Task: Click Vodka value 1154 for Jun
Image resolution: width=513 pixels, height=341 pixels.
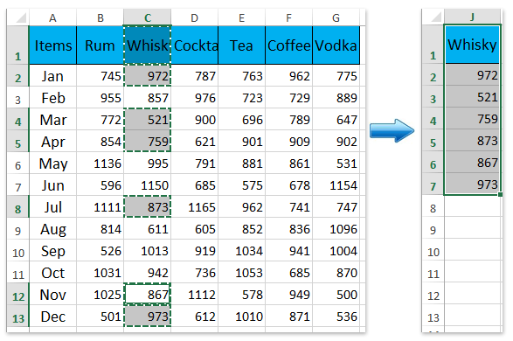Action: coord(336,185)
